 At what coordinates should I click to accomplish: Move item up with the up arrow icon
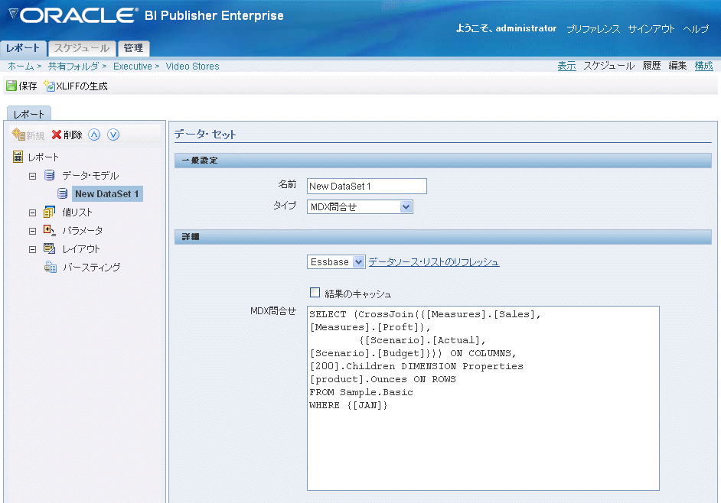[x=94, y=135]
